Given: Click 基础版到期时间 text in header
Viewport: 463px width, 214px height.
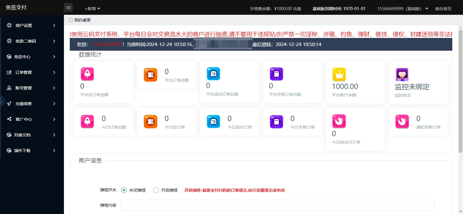Looking at the screenshot, I should pyautogui.click(x=339, y=9).
